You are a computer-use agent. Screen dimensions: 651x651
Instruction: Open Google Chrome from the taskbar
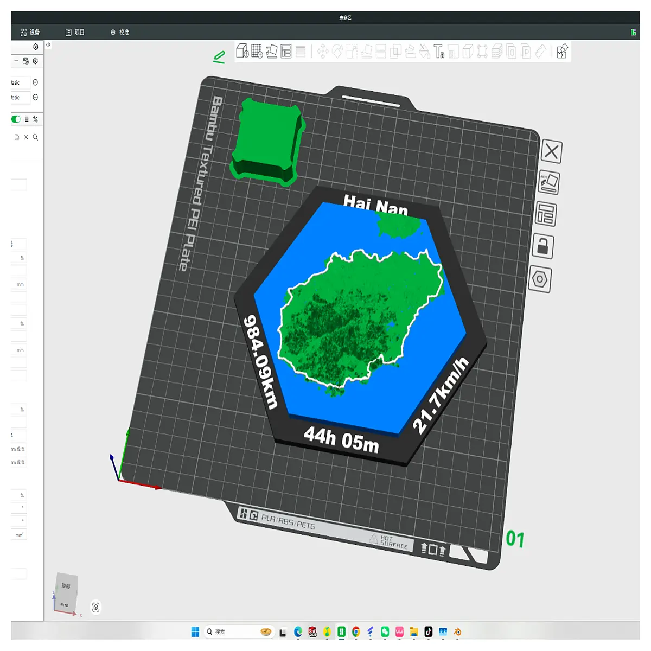point(356,631)
